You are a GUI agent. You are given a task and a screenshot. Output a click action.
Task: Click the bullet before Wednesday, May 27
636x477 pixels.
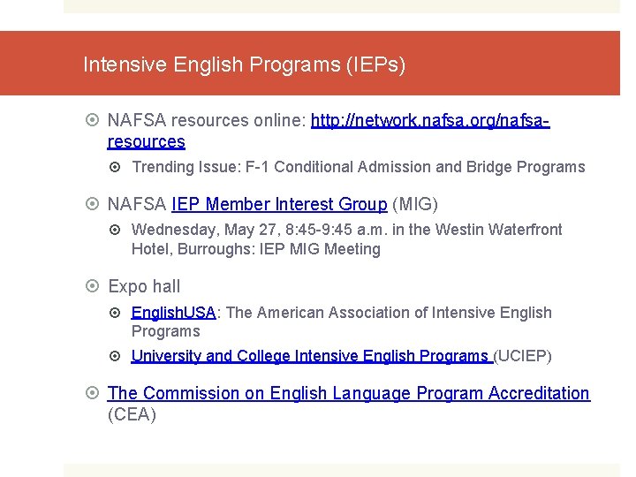pyautogui.click(x=118, y=230)
